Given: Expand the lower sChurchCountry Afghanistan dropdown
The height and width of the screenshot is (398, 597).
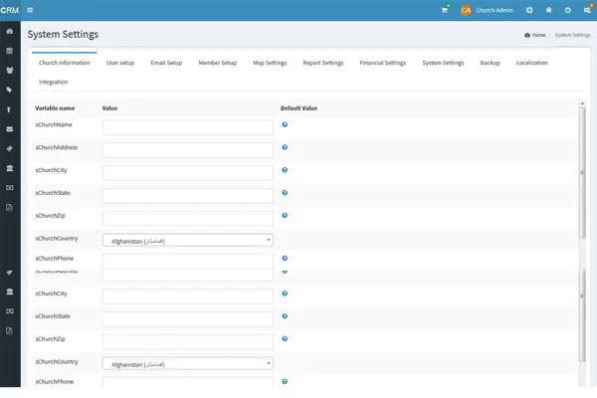Looking at the screenshot, I should pos(187,364).
